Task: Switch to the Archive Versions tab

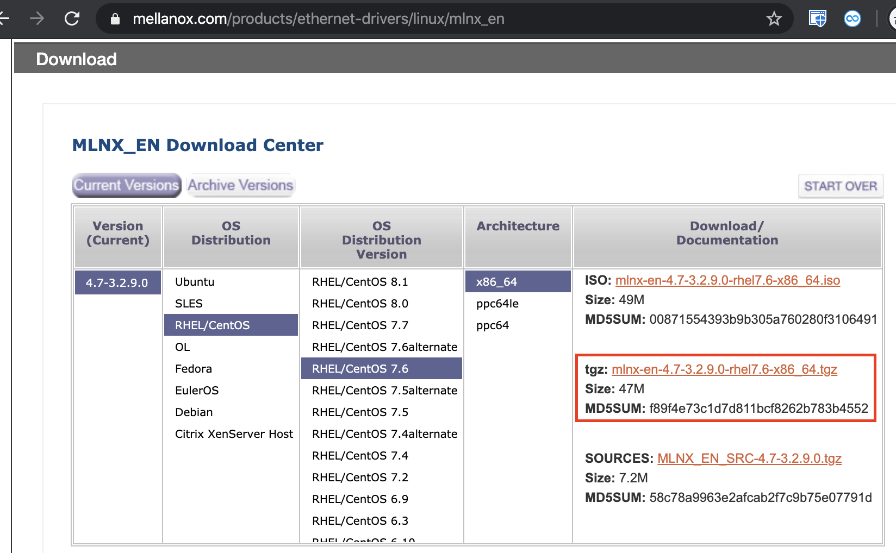Action: pos(241,185)
